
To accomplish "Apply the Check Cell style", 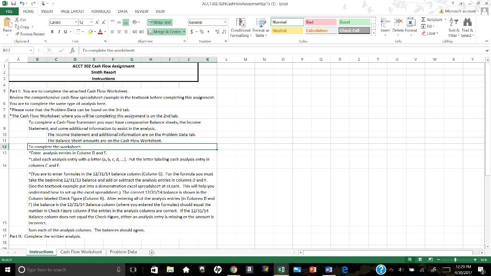I will [349, 31].
